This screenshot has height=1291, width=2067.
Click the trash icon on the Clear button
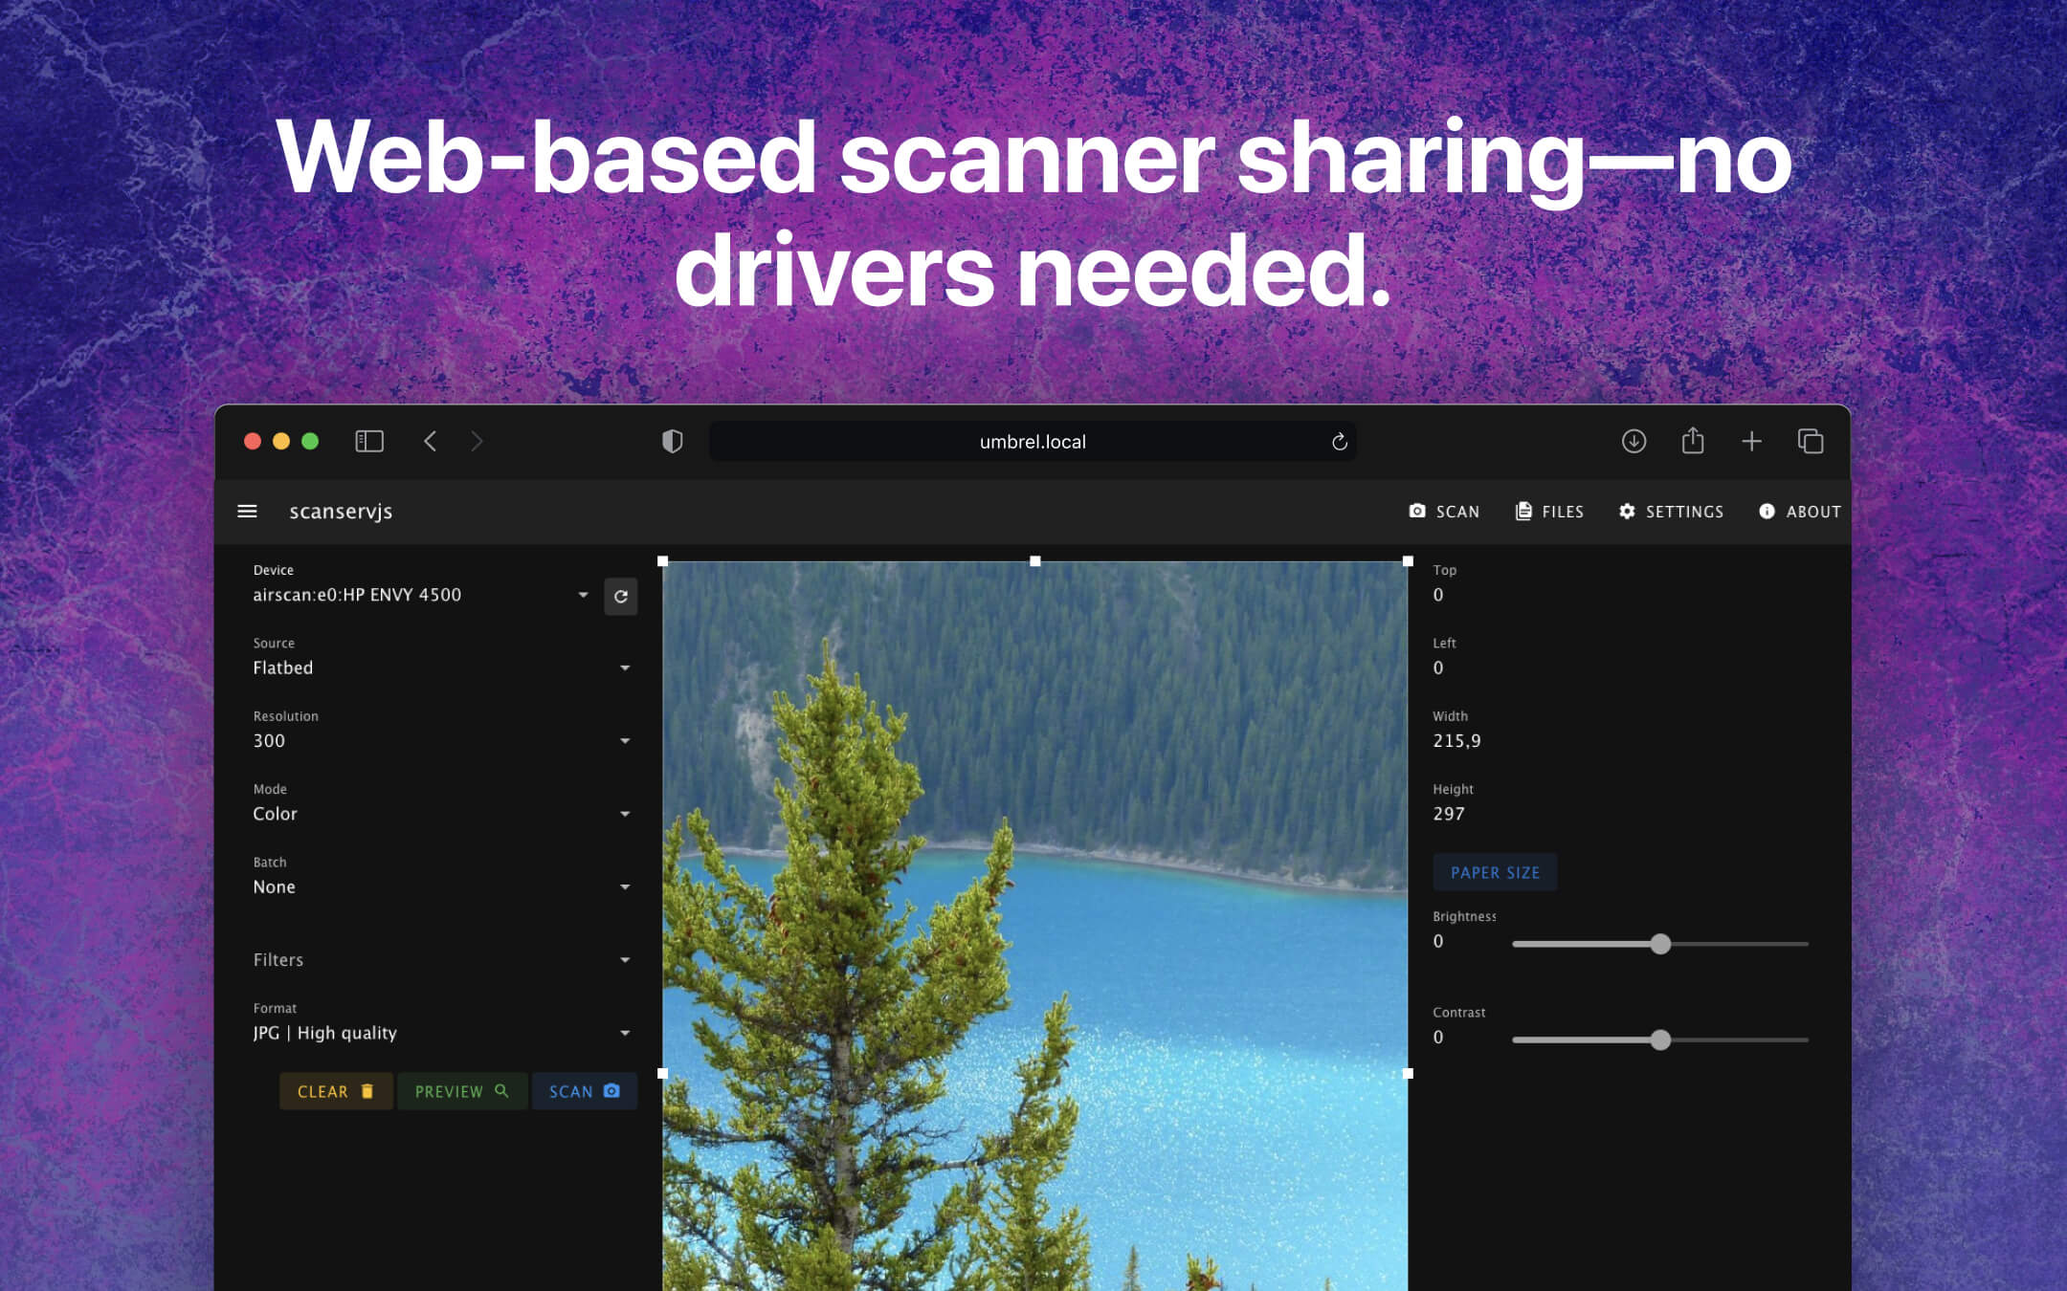[x=367, y=1091]
